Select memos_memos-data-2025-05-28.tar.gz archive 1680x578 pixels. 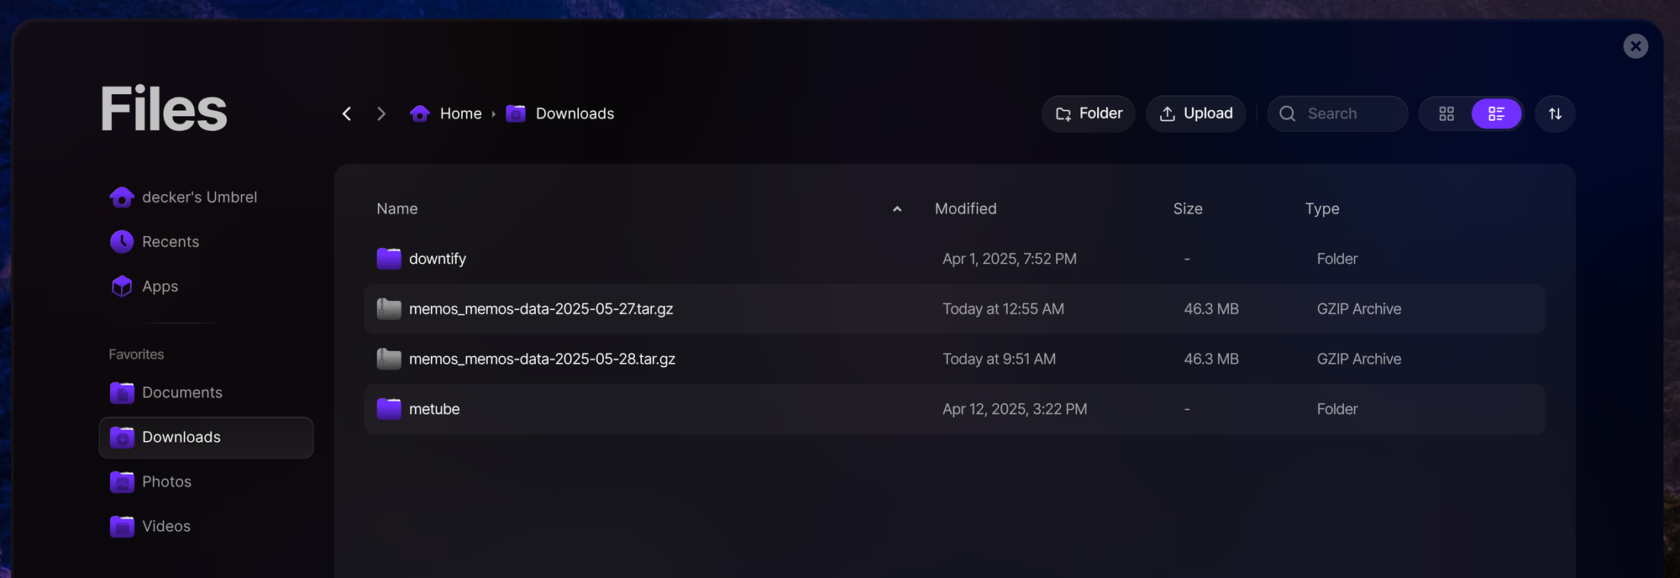tap(954, 359)
